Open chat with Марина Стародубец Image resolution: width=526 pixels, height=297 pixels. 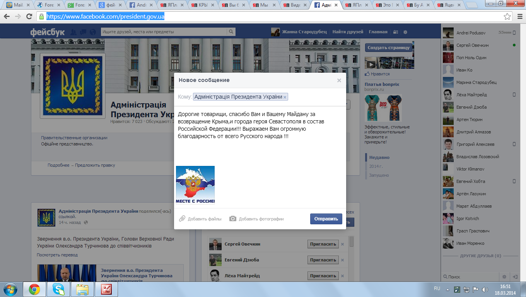(480, 82)
